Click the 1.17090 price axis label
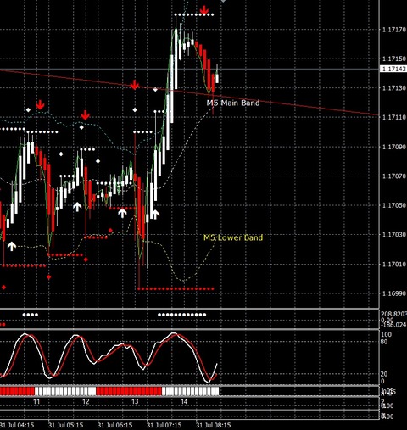 (394, 147)
